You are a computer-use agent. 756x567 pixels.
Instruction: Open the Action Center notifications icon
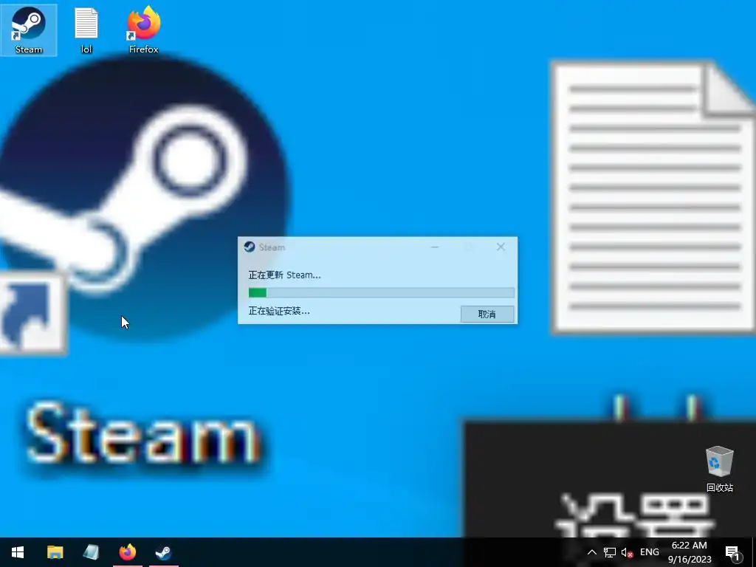(x=732, y=552)
